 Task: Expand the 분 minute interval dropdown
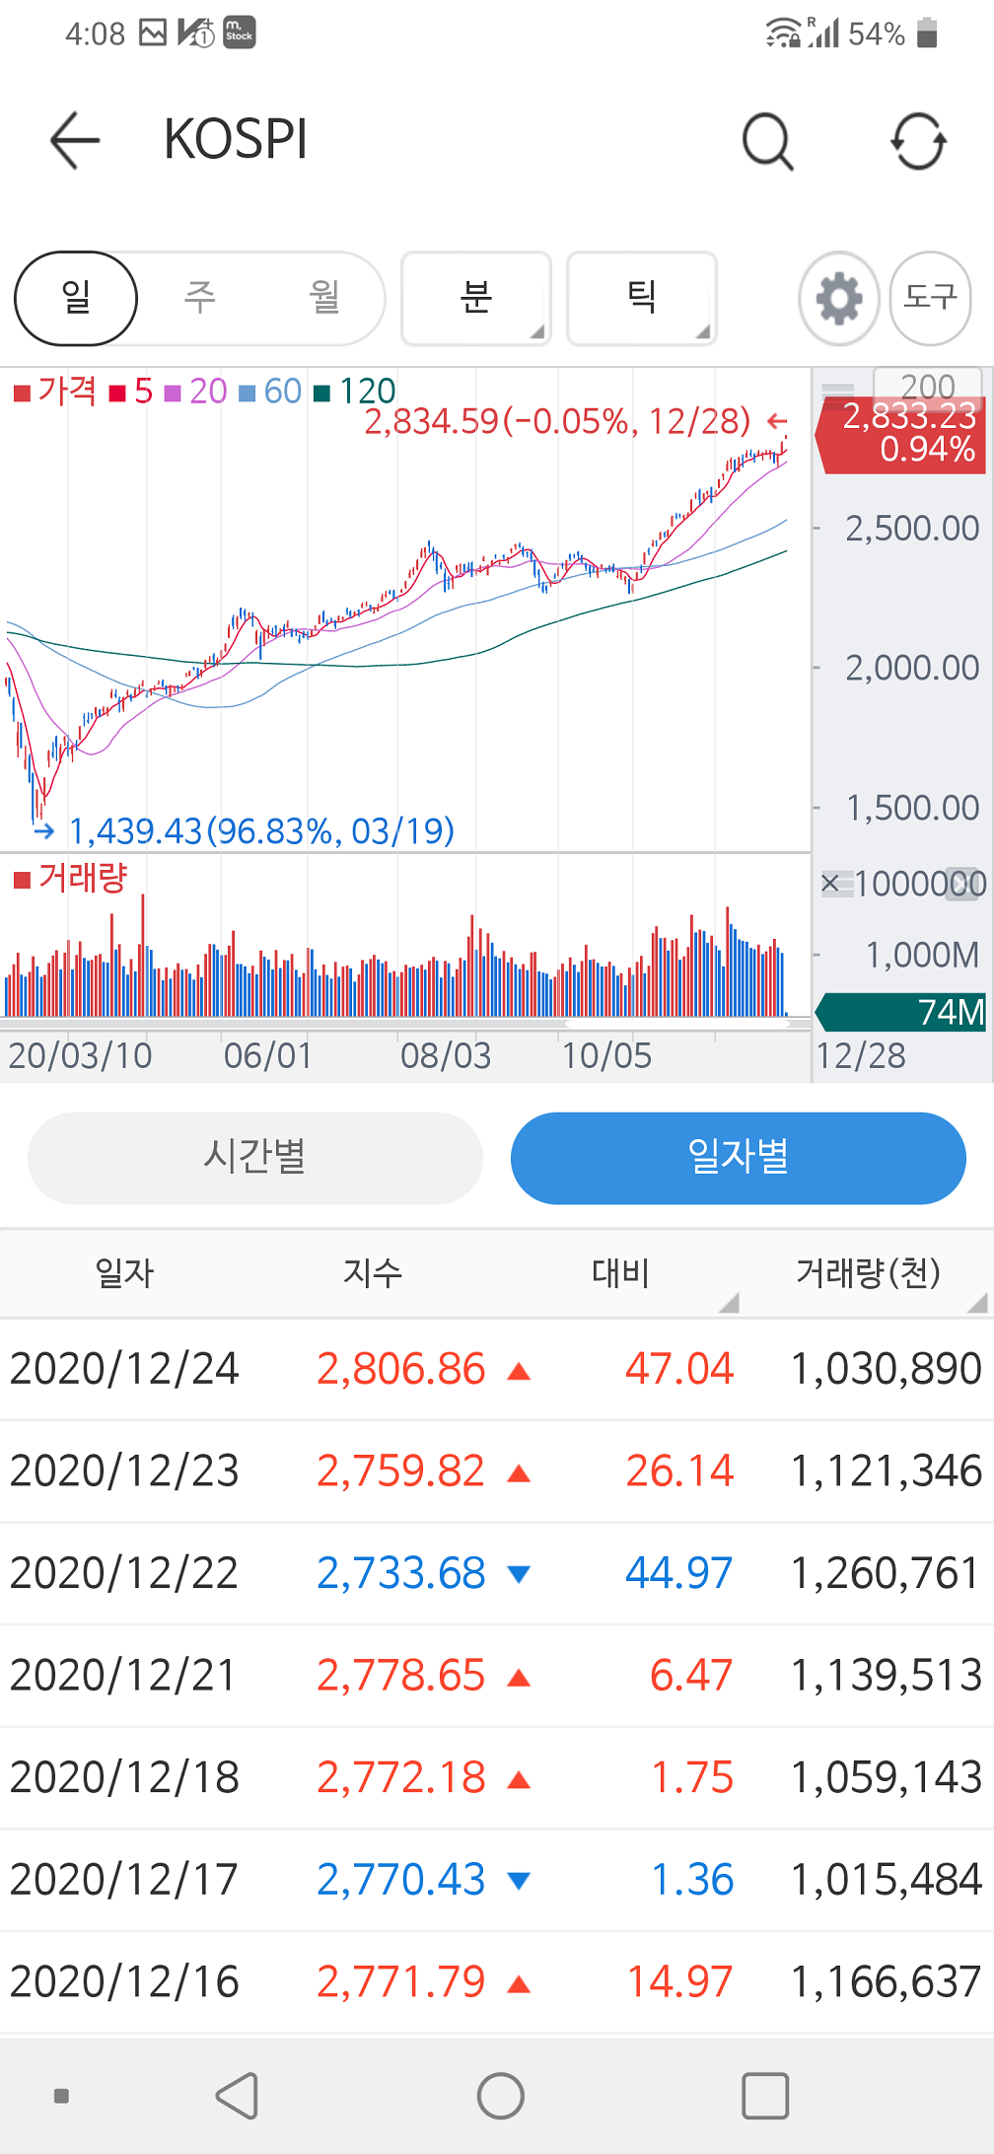476,298
